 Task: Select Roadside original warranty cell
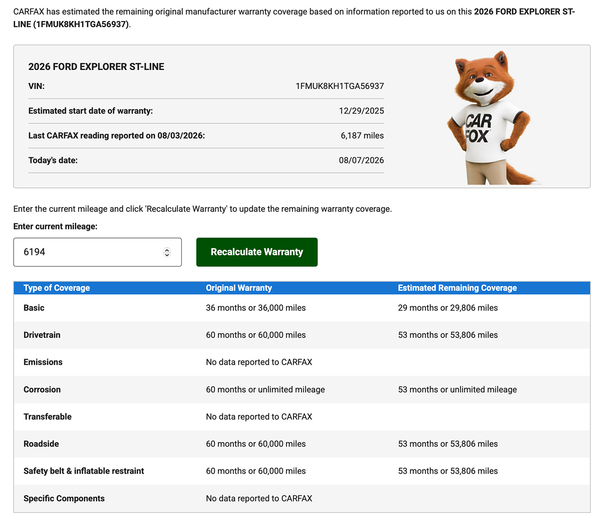click(x=256, y=444)
